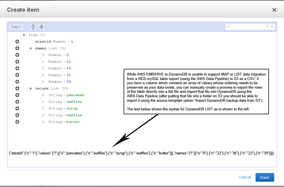Select the pancakes string value

(x=75, y=95)
